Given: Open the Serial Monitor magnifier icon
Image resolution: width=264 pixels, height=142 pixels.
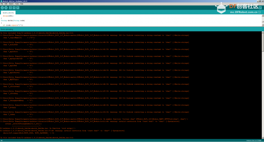Looking at the screenshot, I should [x=260, y=8].
